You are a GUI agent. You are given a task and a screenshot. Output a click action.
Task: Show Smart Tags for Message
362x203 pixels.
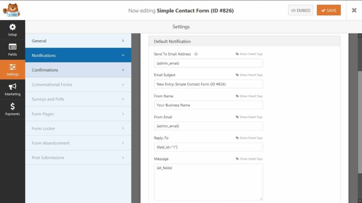click(x=249, y=159)
